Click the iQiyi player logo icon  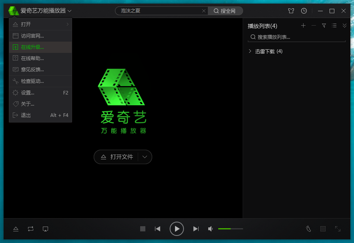click(x=14, y=11)
